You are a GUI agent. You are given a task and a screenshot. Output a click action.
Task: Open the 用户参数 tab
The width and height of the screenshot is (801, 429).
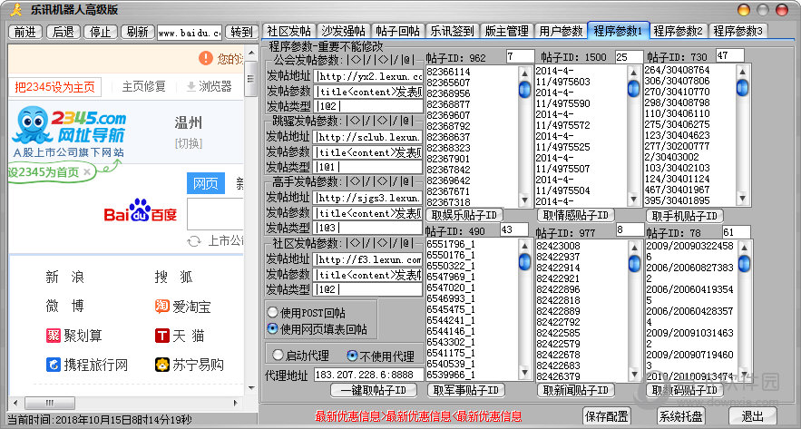[561, 31]
